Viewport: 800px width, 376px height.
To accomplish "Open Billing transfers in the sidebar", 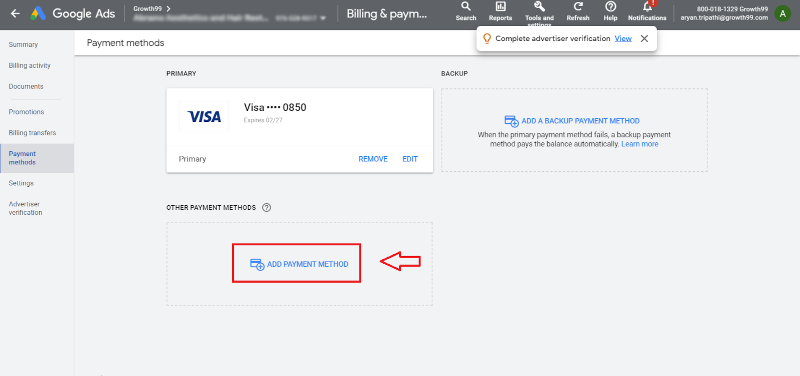I will pos(32,133).
